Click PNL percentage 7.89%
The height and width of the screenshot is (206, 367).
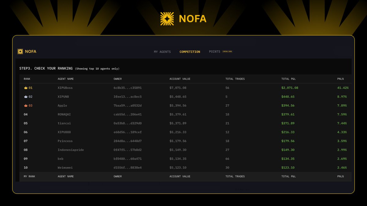click(342, 106)
